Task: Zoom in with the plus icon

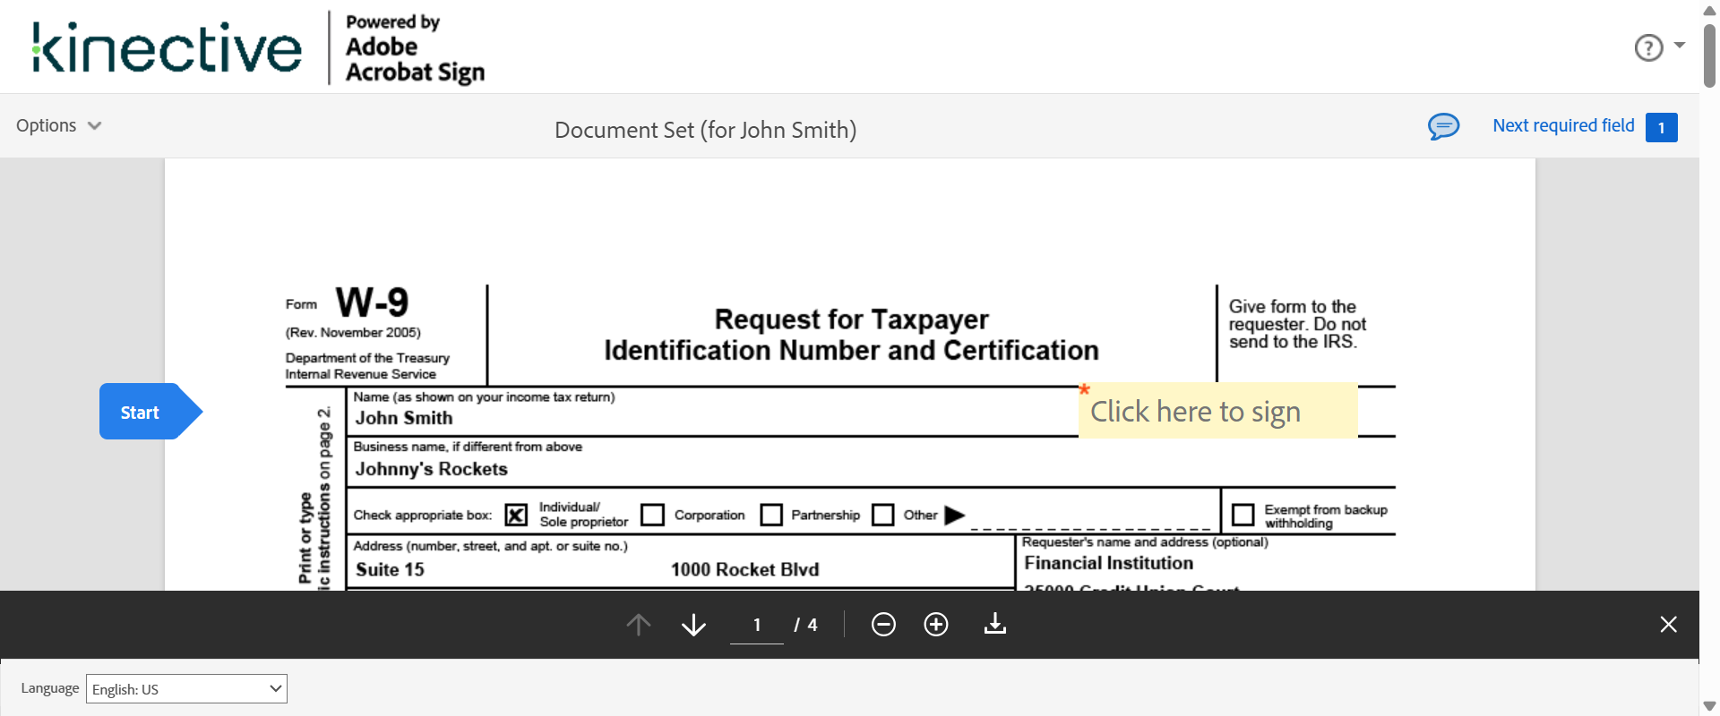Action: [x=936, y=625]
